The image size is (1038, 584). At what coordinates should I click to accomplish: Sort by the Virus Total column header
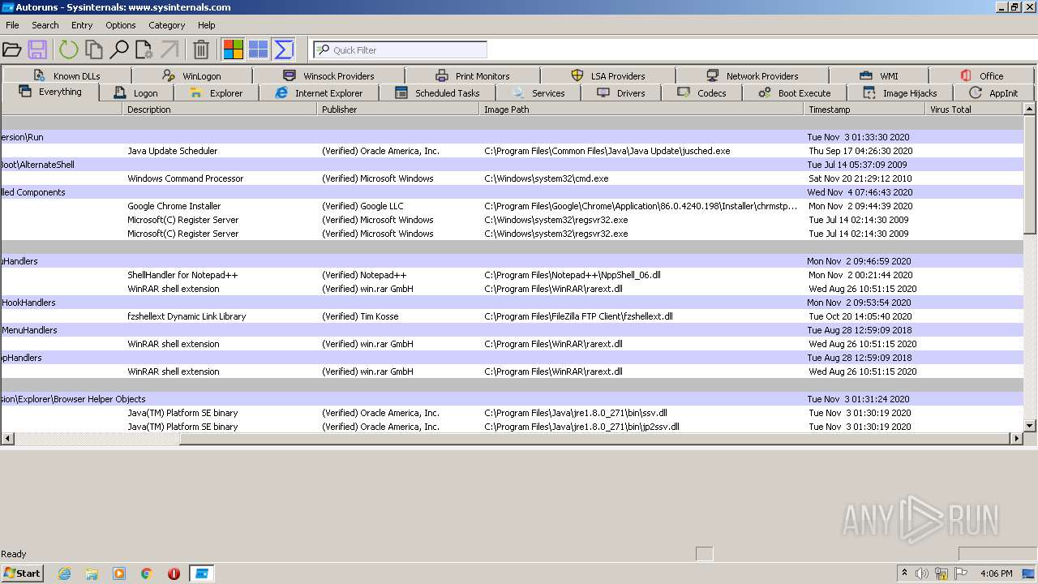coord(974,109)
